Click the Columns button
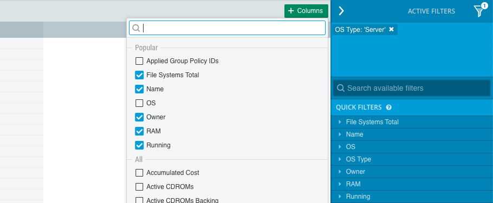Viewport: 493px width, 203px height. click(x=306, y=11)
